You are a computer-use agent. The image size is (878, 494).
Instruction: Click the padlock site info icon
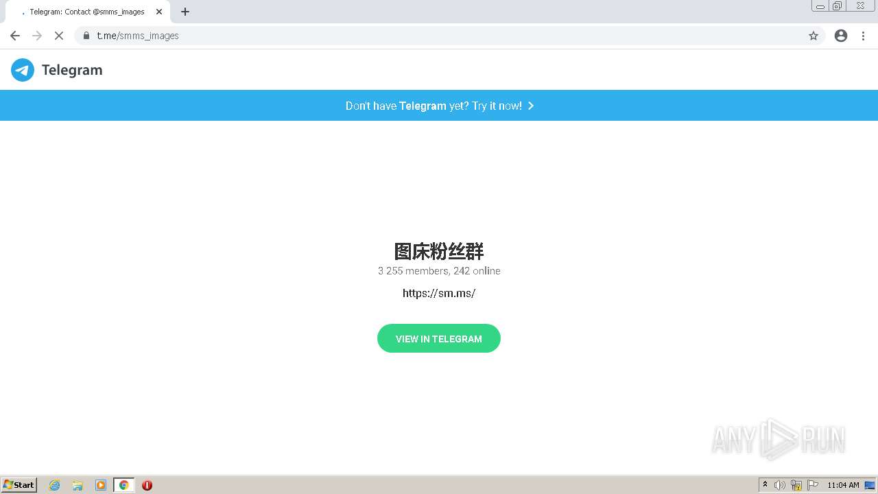tap(86, 36)
